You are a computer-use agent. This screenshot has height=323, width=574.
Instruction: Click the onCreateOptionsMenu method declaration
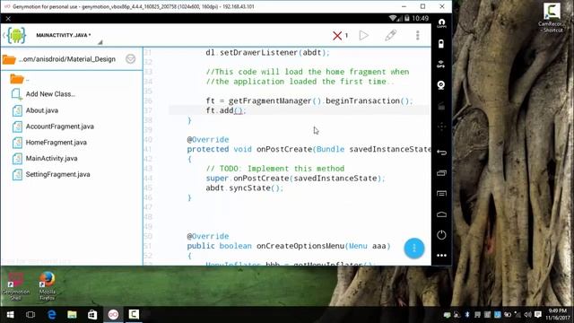point(289,246)
